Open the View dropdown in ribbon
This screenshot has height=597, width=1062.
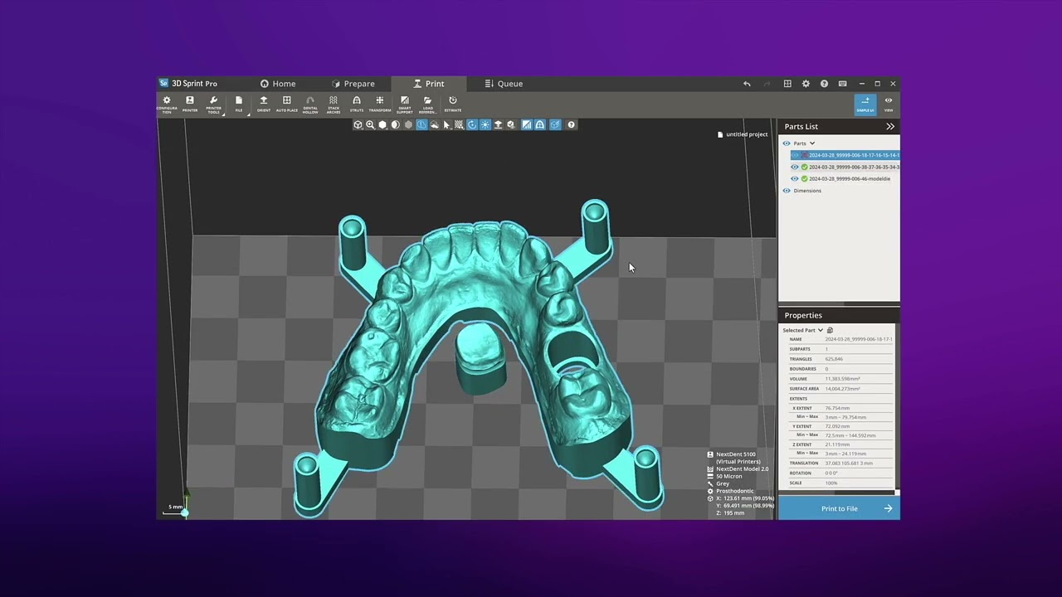(x=889, y=104)
